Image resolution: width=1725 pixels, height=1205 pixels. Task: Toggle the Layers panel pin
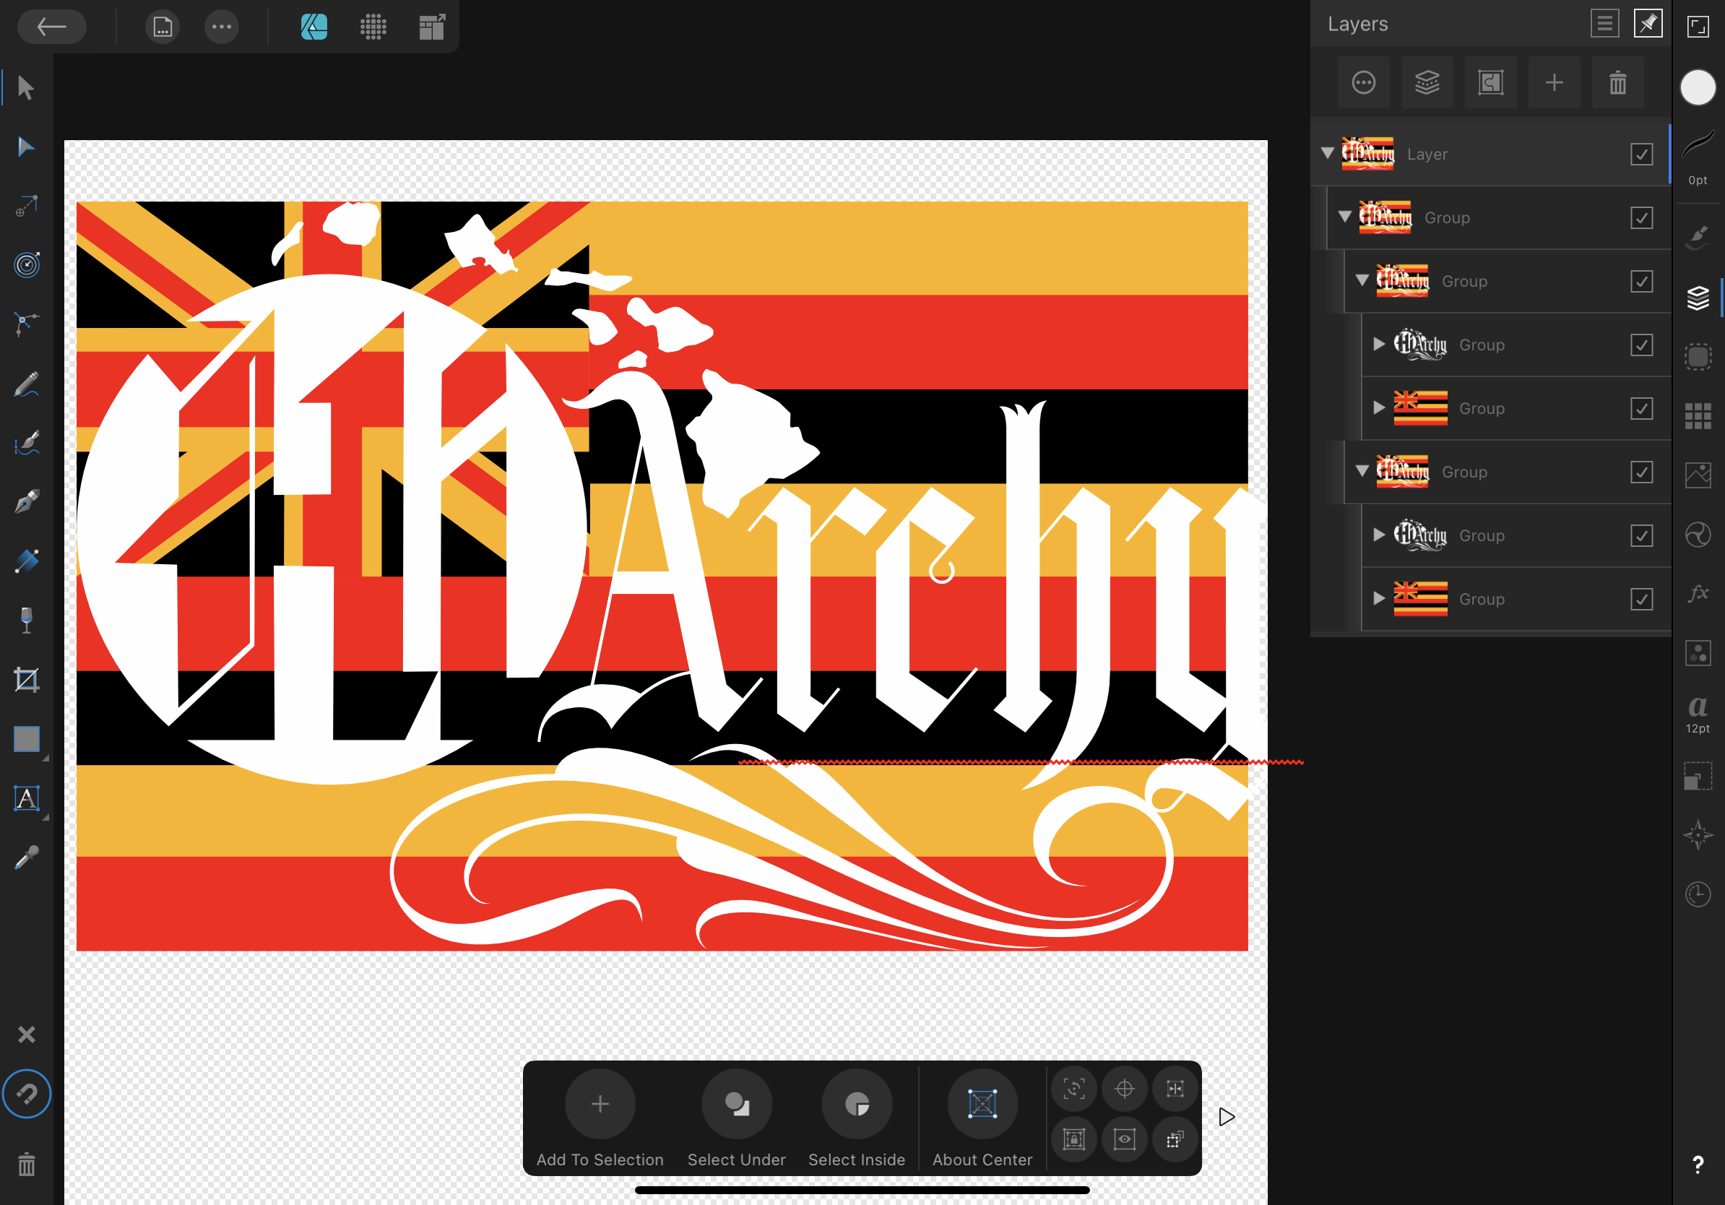pyautogui.click(x=1648, y=23)
